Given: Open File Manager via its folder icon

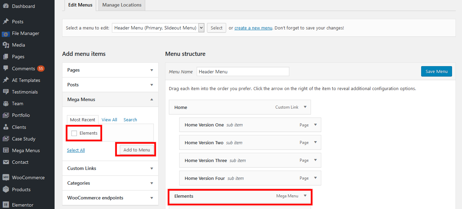Looking at the screenshot, I should pyautogui.click(x=5, y=34).
